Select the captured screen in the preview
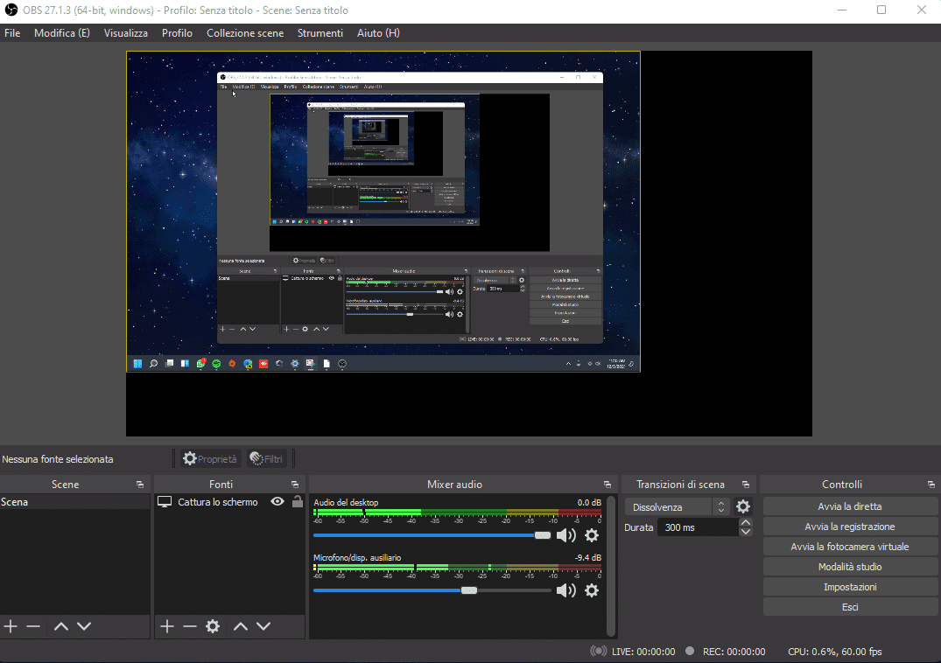 pyautogui.click(x=383, y=211)
